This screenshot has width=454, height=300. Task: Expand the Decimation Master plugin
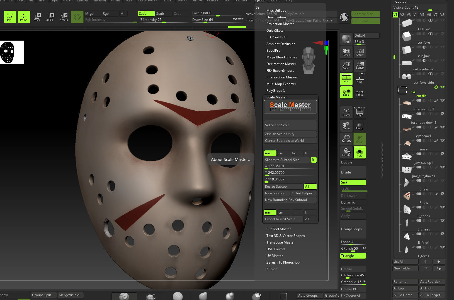coord(281,64)
